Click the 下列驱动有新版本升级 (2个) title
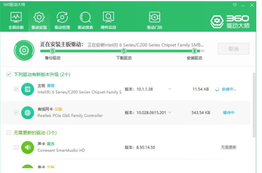262x173 pixels. [x=42, y=74]
